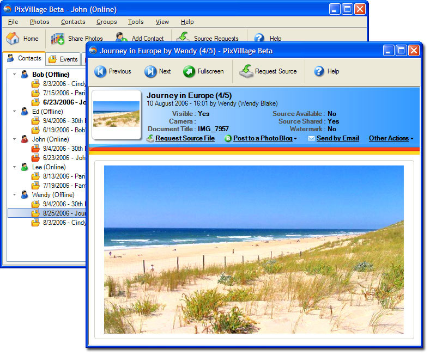Click the Request Source File link
The height and width of the screenshot is (356, 430).
185,138
